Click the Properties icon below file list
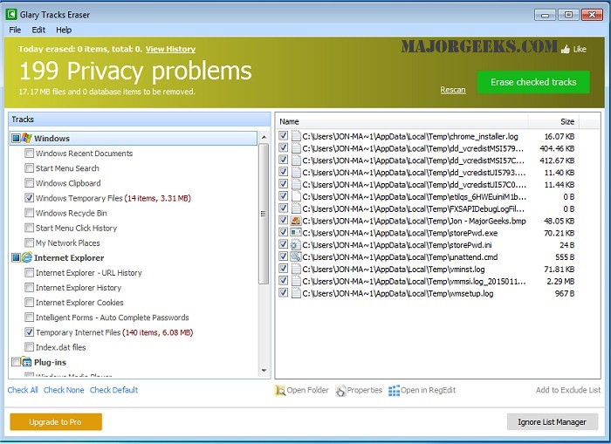Viewport: 611px width, 444px height. (340, 391)
